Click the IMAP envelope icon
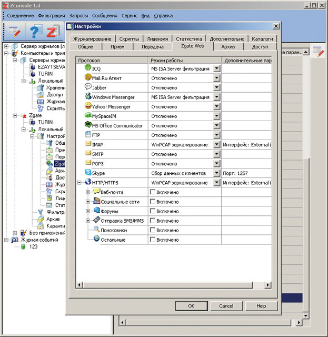Viewport: 328px width, 337px height. [x=88, y=143]
